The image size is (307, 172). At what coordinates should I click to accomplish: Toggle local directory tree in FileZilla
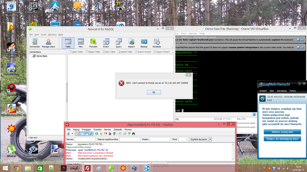point(82,134)
